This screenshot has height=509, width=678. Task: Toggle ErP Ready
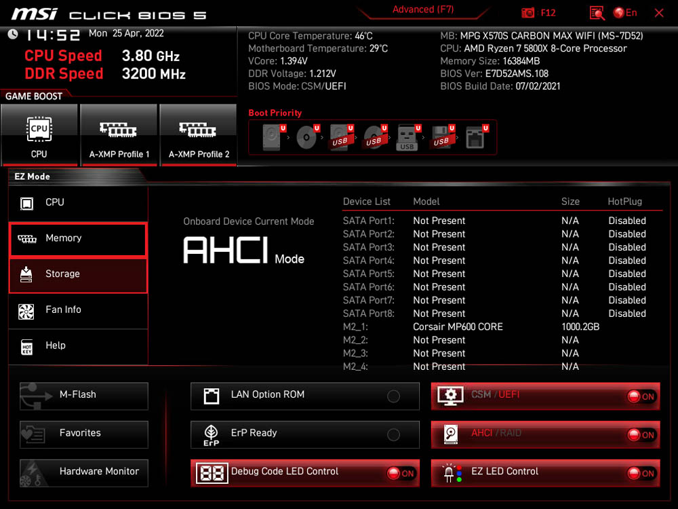(x=305, y=434)
